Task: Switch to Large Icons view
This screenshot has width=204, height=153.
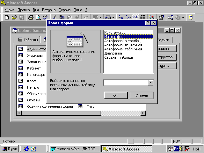Action: tap(120, 18)
